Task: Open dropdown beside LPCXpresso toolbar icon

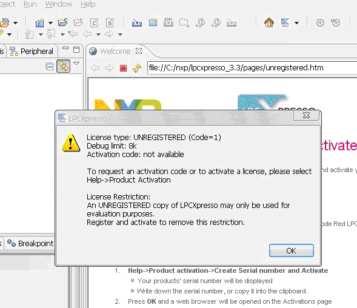Action: 296,23
